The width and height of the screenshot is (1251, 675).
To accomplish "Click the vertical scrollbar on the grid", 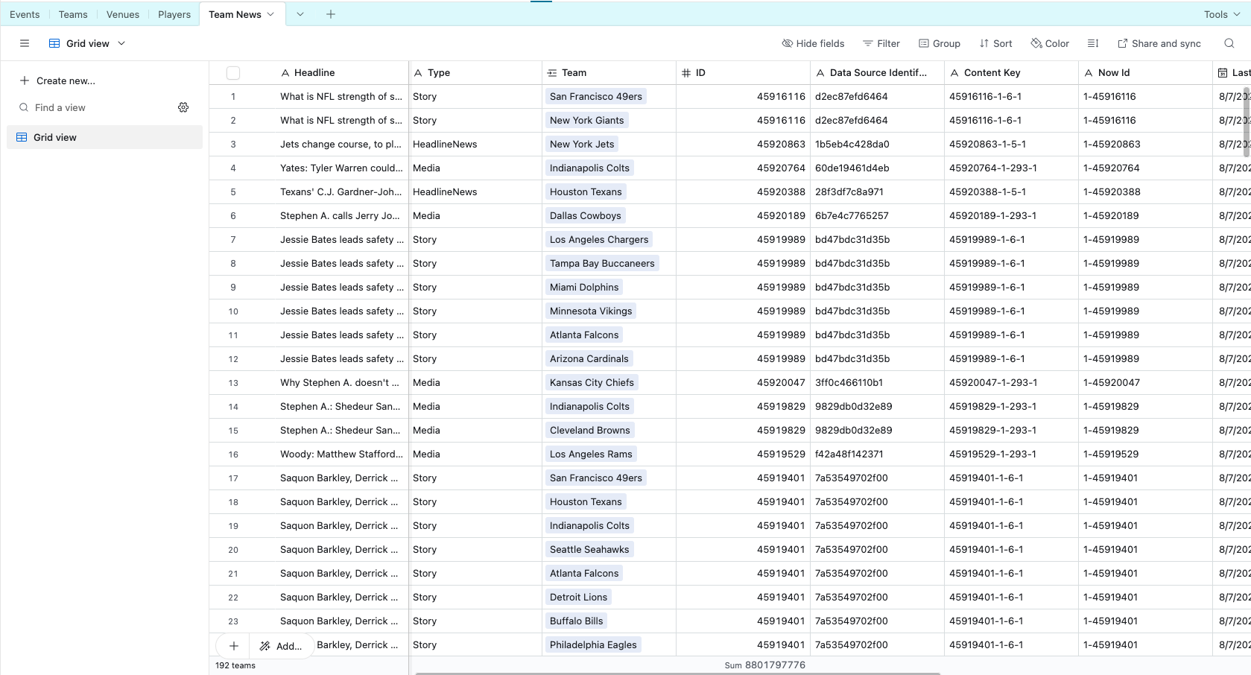I will pos(1247,123).
